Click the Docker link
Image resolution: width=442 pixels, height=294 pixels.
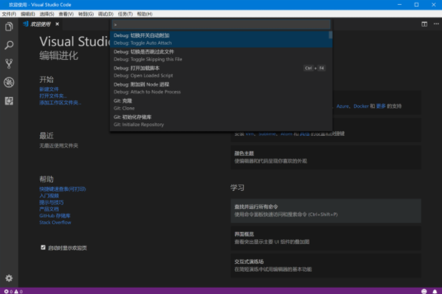coord(361,106)
